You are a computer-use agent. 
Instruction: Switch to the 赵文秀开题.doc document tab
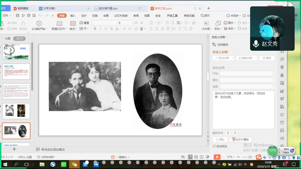[108, 8]
